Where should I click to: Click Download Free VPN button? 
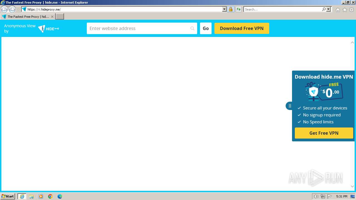click(242, 28)
